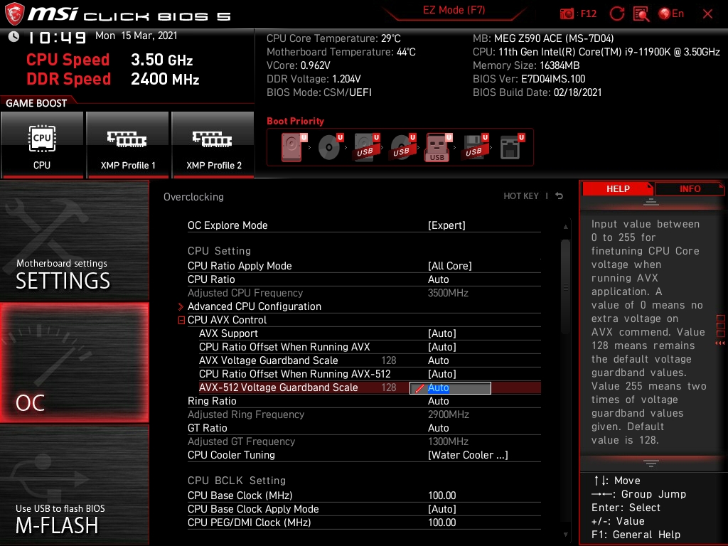728x546 pixels.
Task: Enable XMP Profile 1
Action: [128, 144]
